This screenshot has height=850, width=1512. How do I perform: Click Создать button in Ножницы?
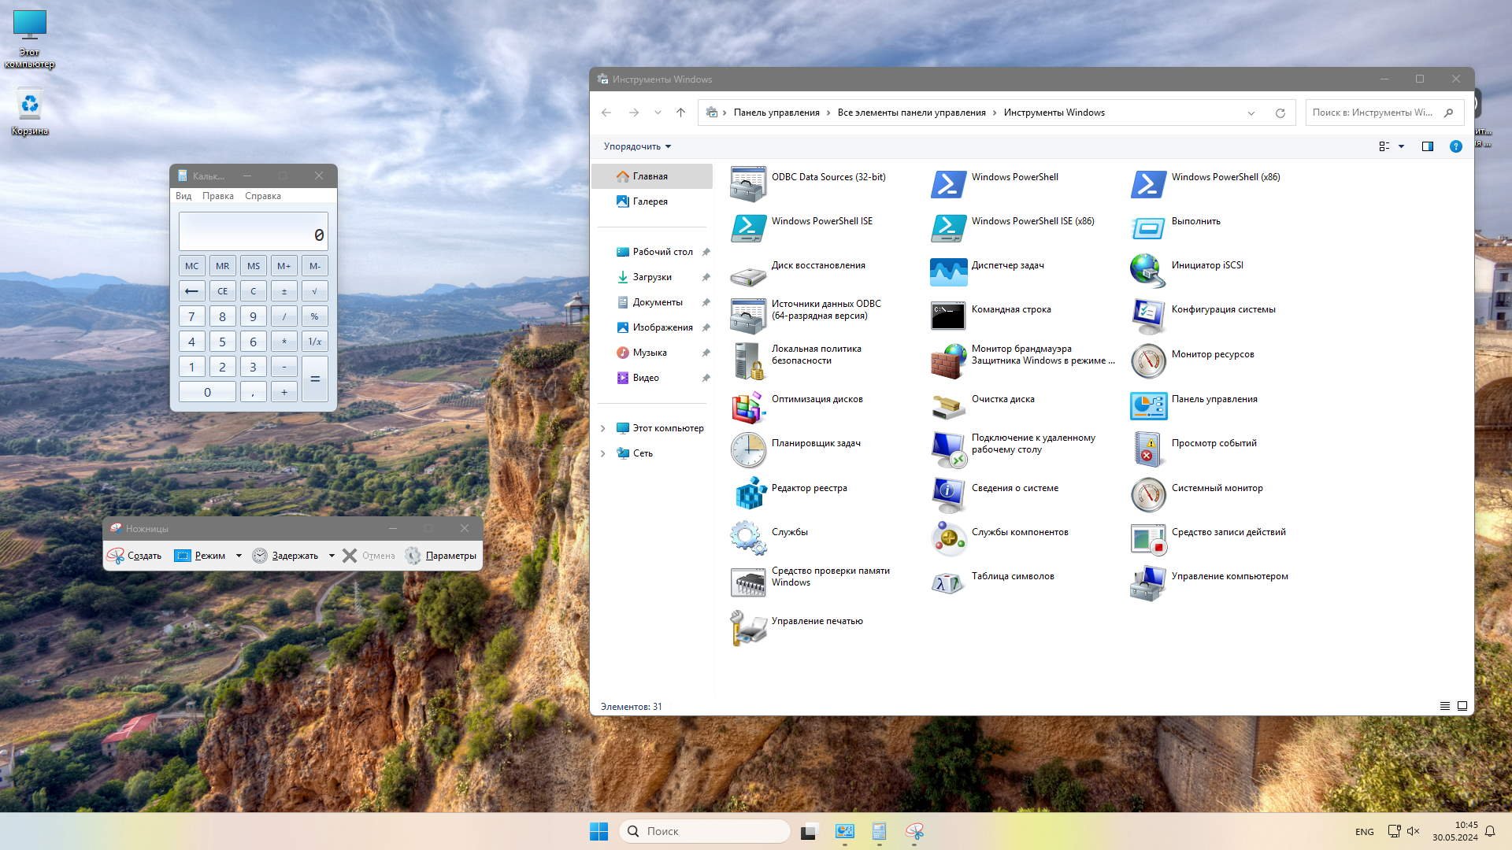tap(135, 556)
